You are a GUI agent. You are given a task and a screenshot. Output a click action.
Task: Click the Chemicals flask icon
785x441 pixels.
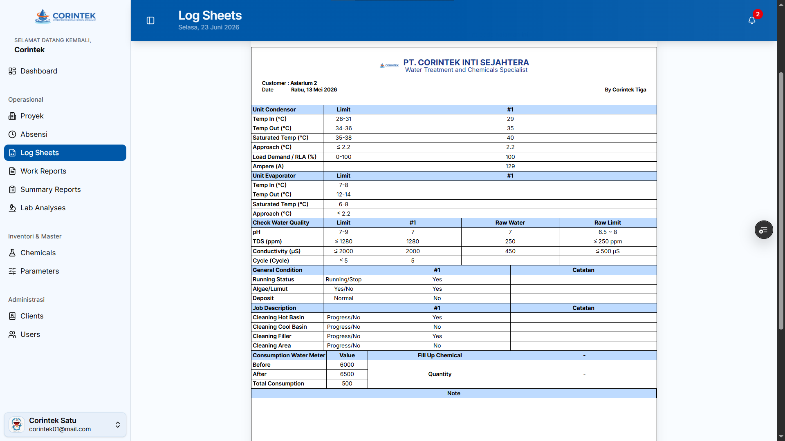click(12, 253)
